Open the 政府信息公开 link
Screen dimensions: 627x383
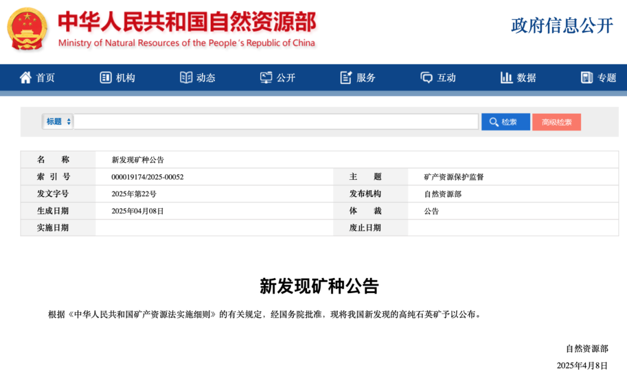pyautogui.click(x=561, y=26)
